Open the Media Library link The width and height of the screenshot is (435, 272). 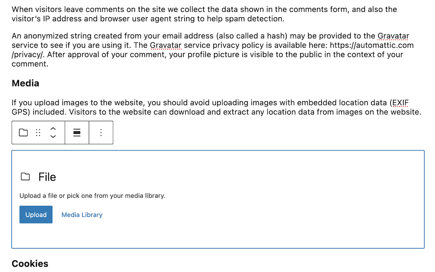[82, 215]
